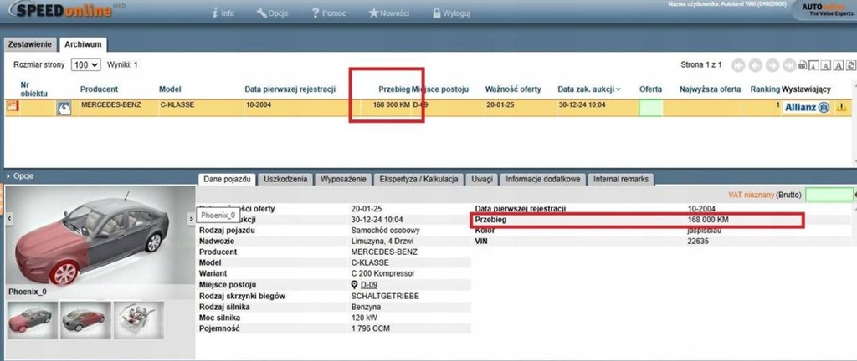The width and height of the screenshot is (857, 361).
Task: Click the refresh list icon
Action: (x=850, y=65)
